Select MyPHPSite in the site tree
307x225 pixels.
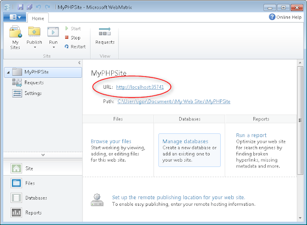pyautogui.click(x=43, y=72)
